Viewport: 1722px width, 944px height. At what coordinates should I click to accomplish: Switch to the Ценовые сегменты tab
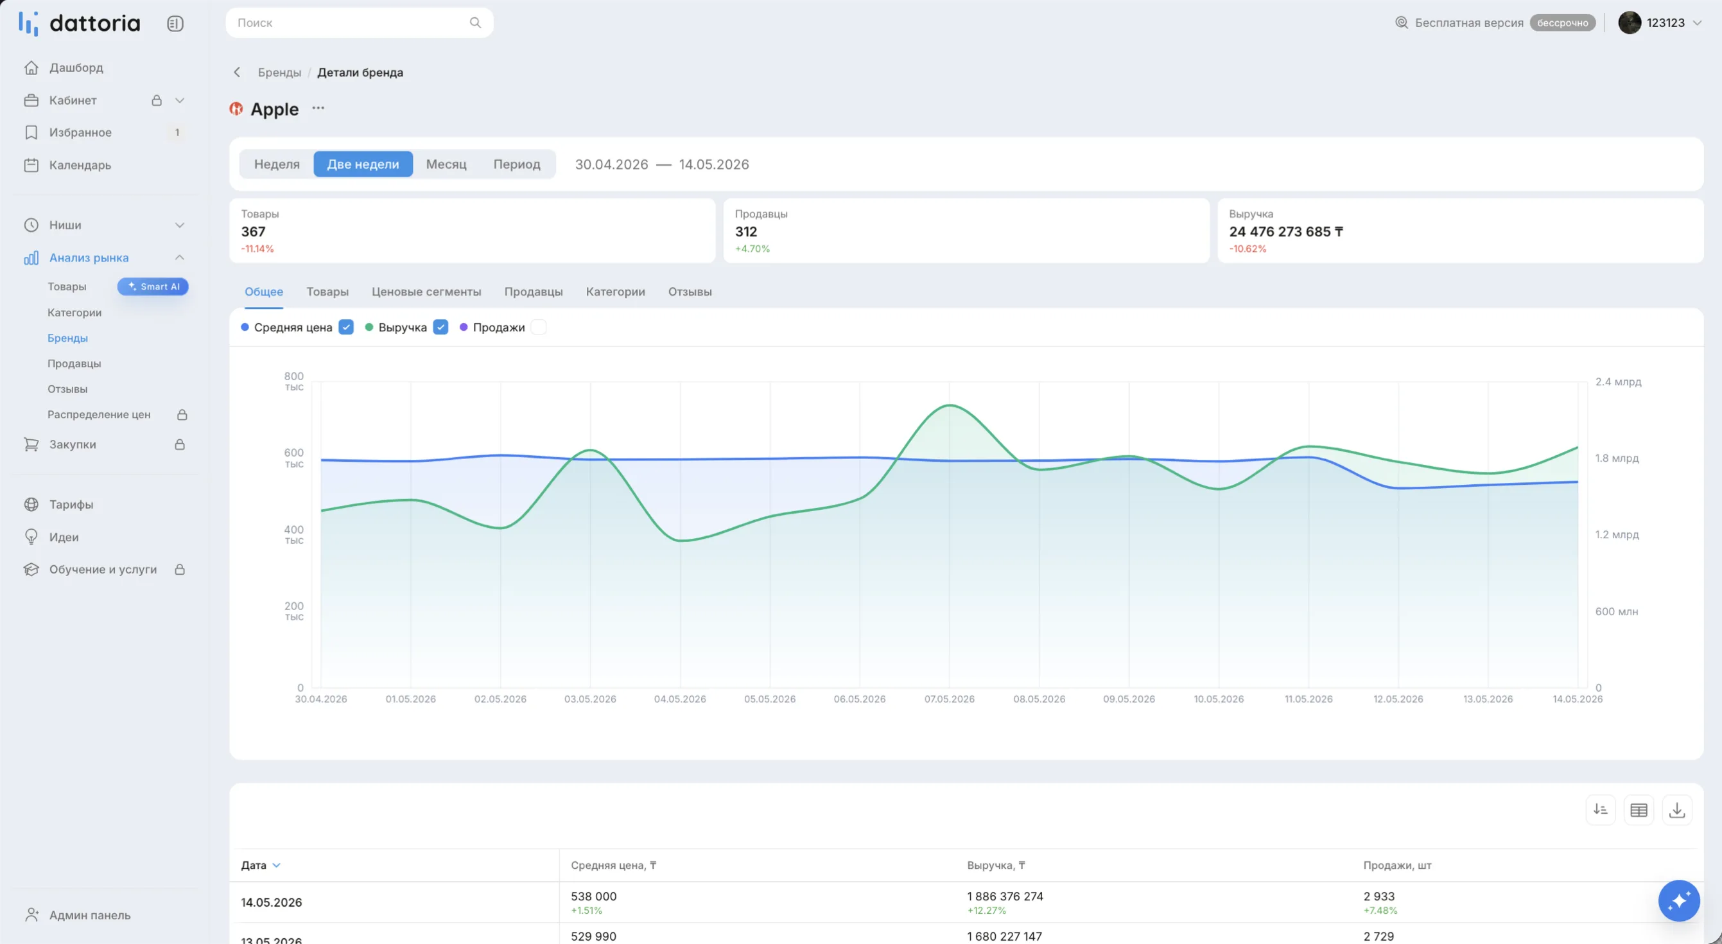tap(426, 292)
